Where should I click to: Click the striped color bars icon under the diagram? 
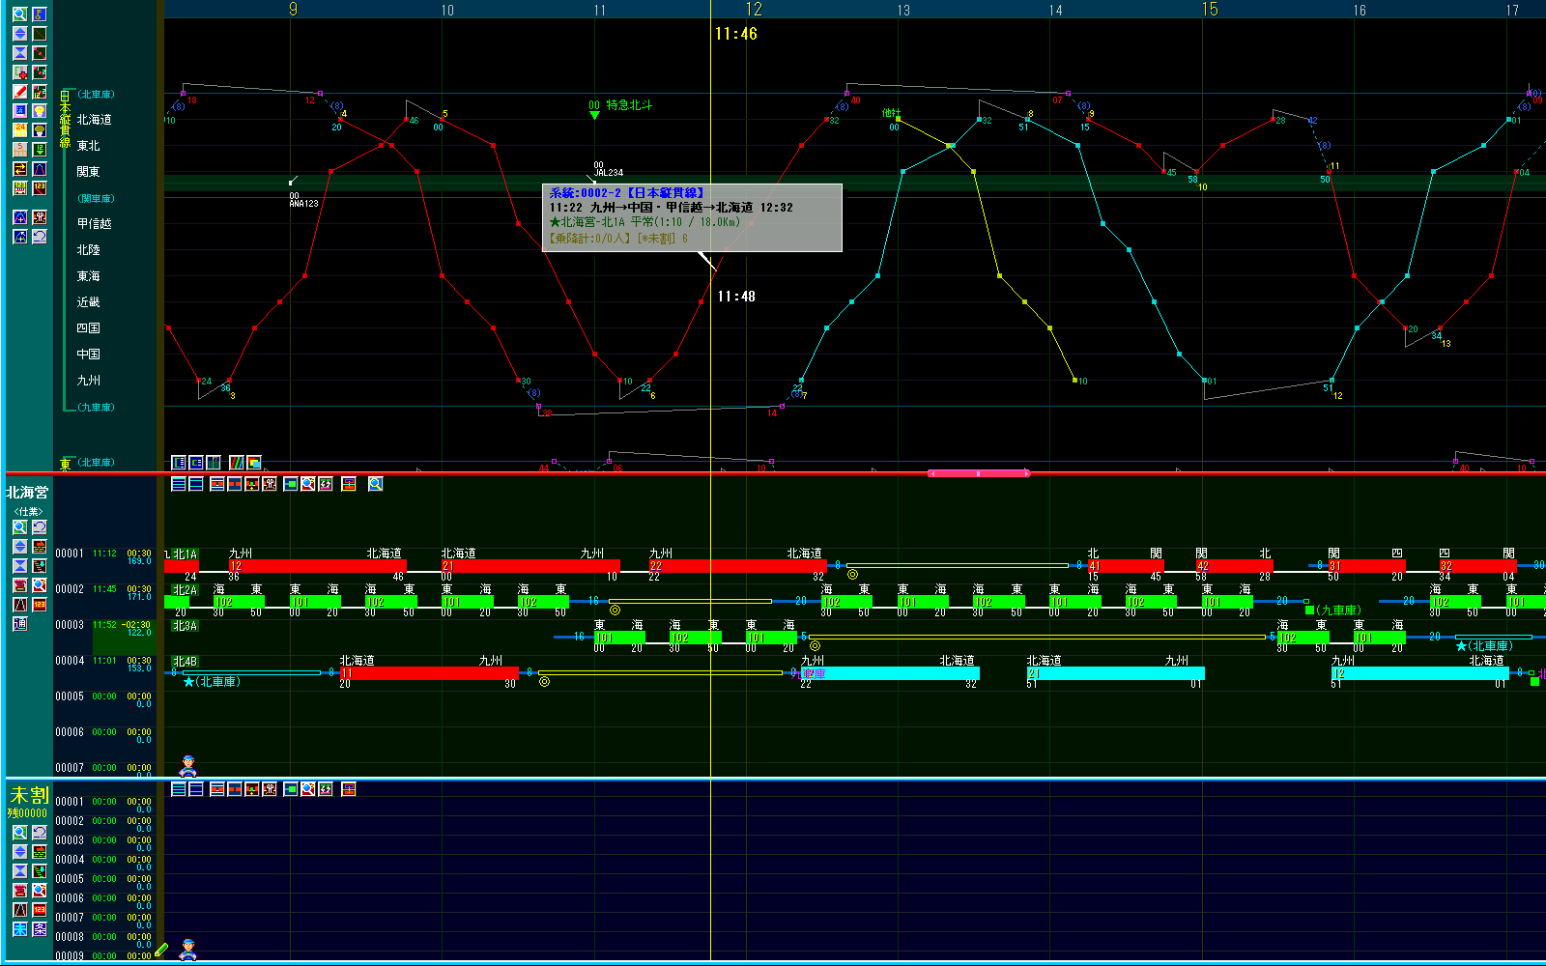[x=237, y=463]
